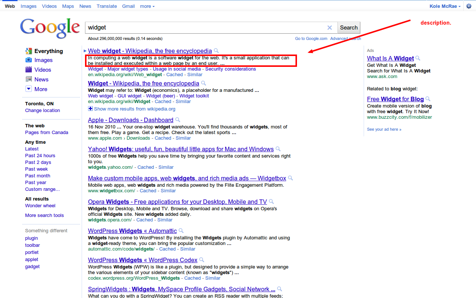Filter results to Past week
Image resolution: width=476 pixels, height=298 pixels.
pyautogui.click(x=36, y=169)
